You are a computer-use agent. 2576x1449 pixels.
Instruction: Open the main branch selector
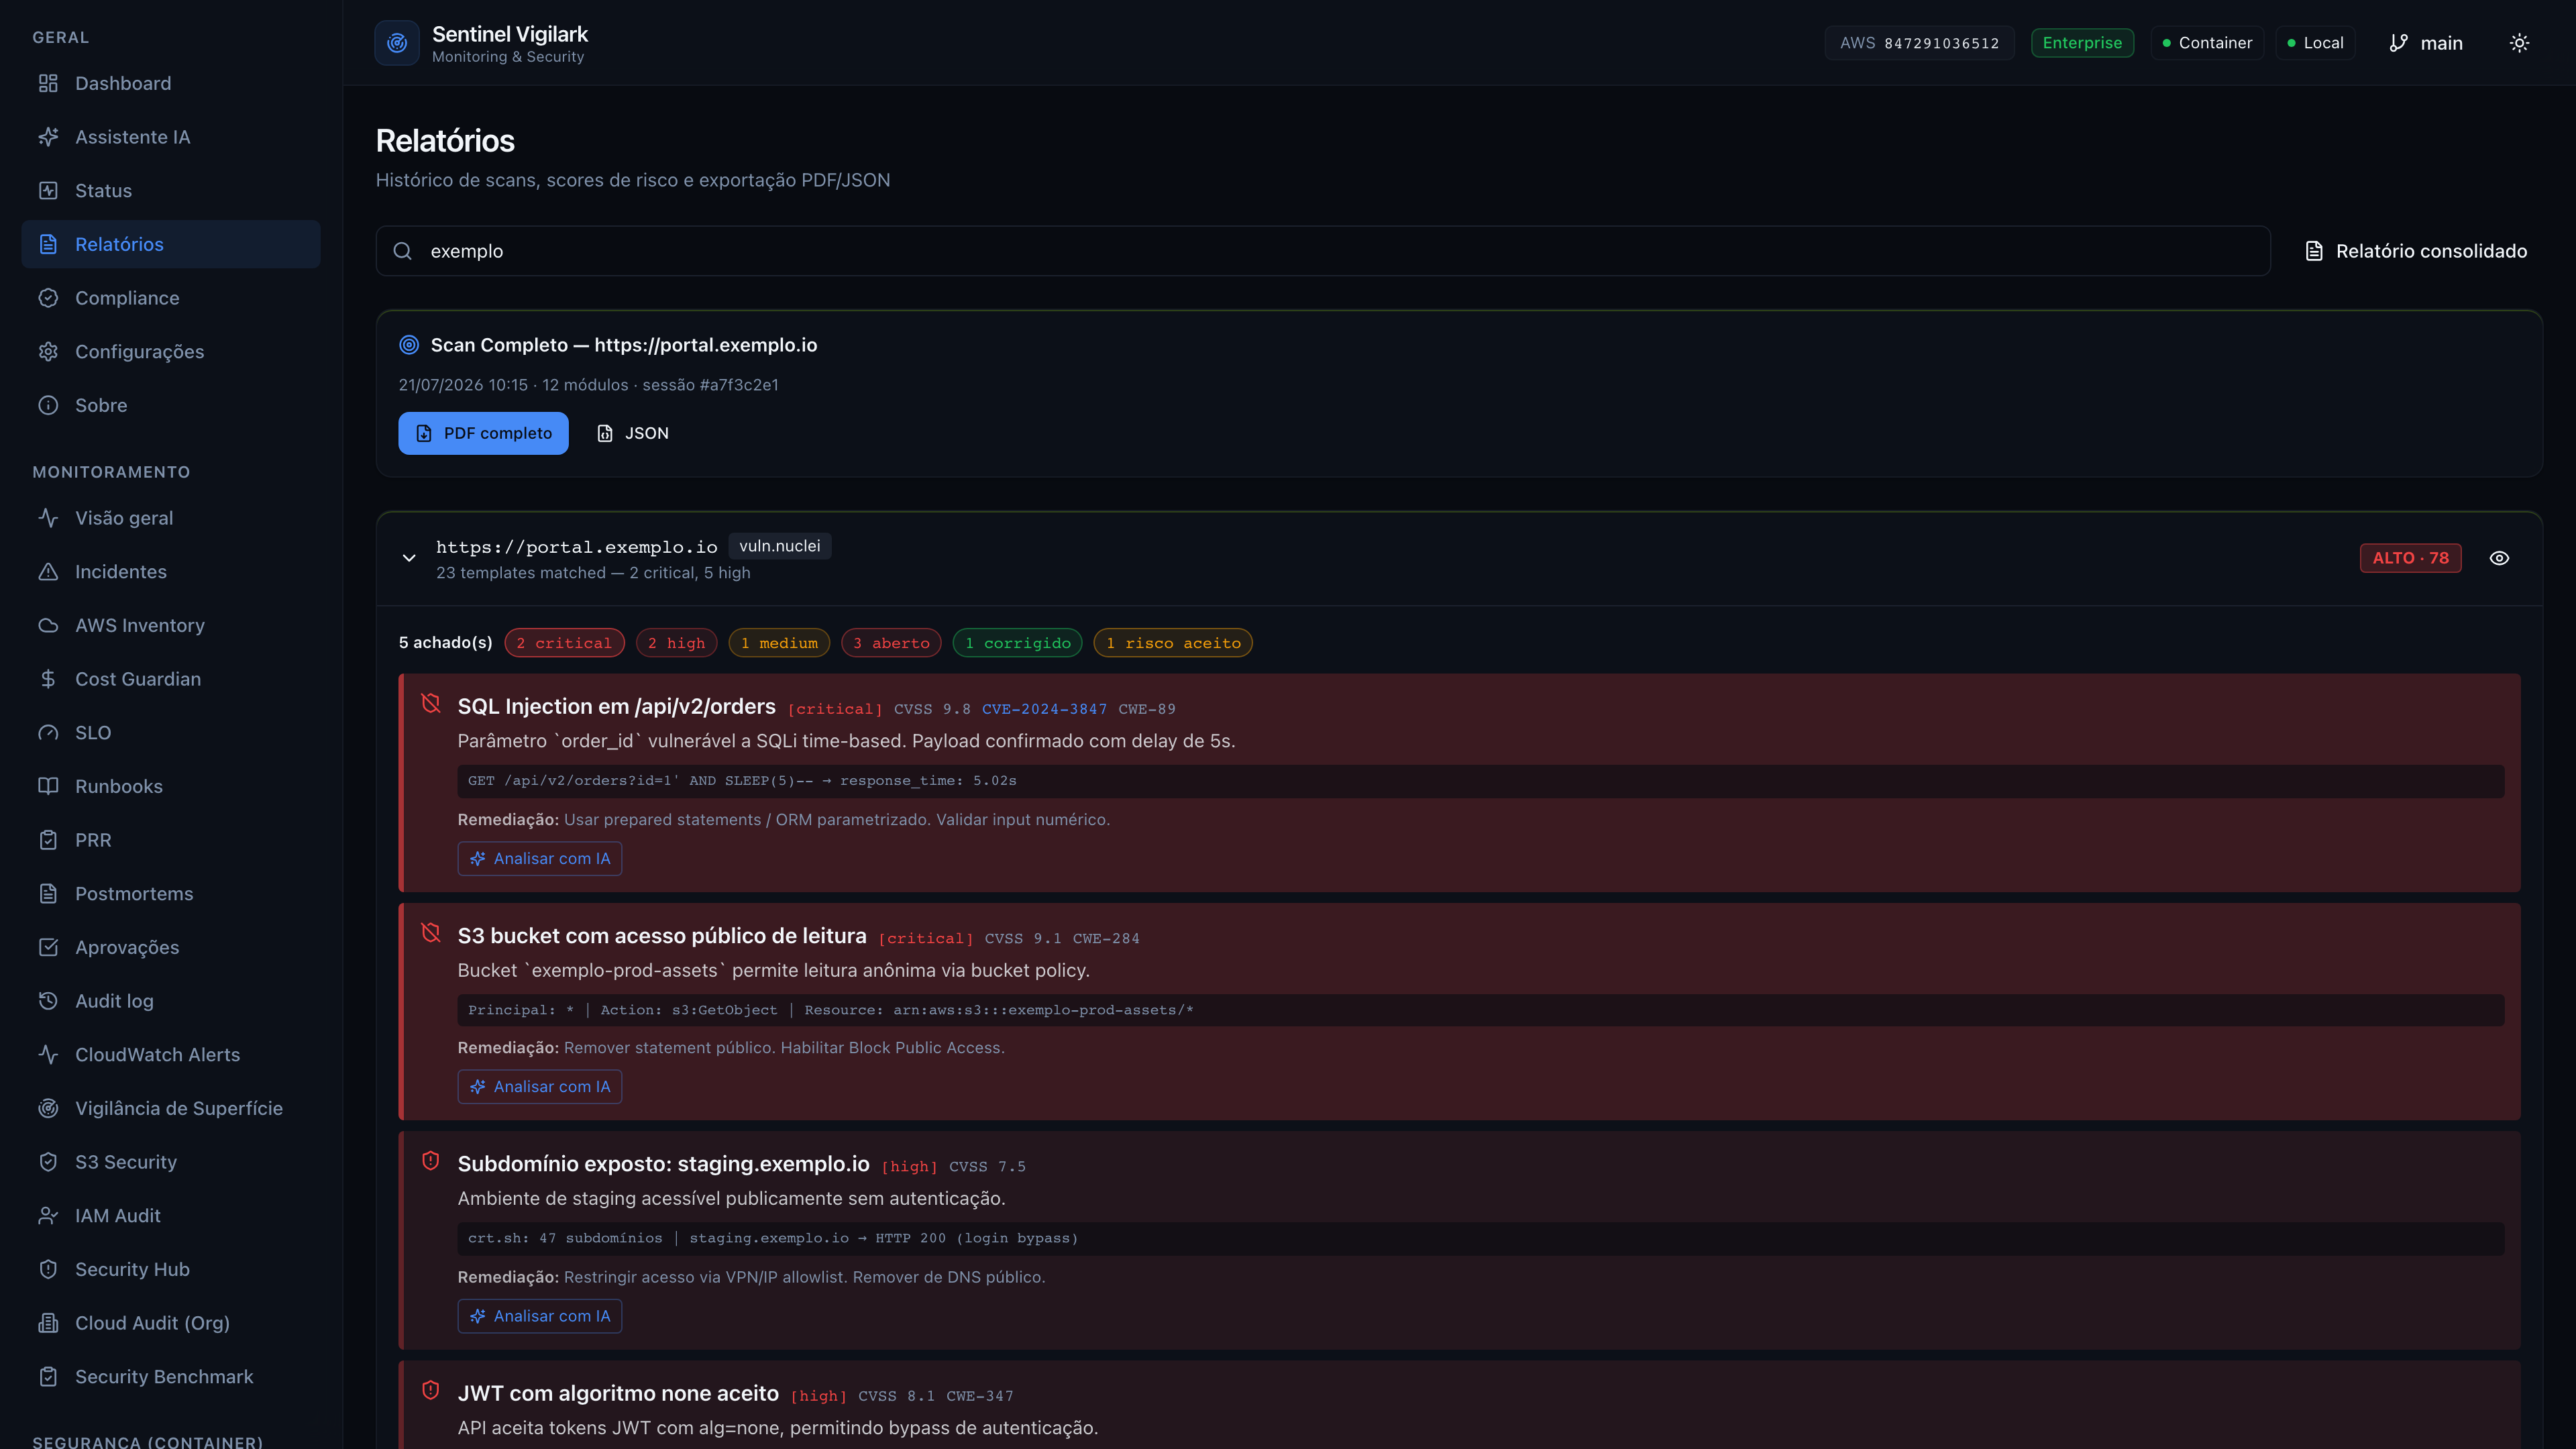(2426, 43)
